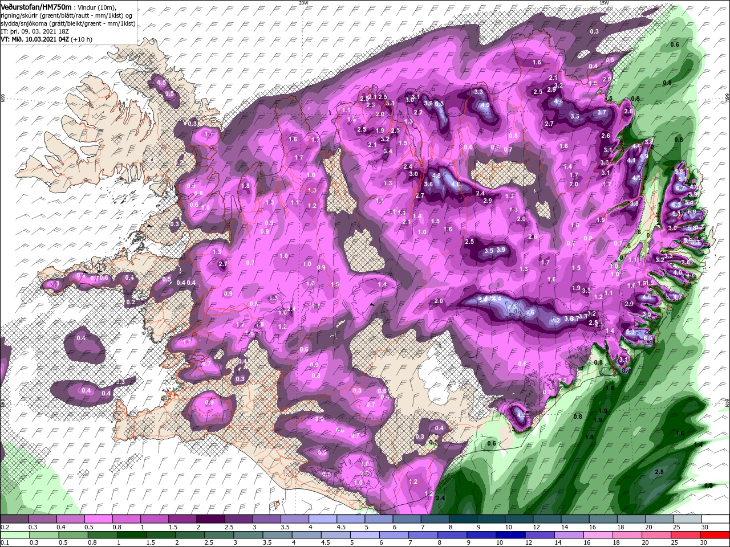Click the 0.8 label in the purple legend
Screen dimensions: 730x547
coord(117,527)
